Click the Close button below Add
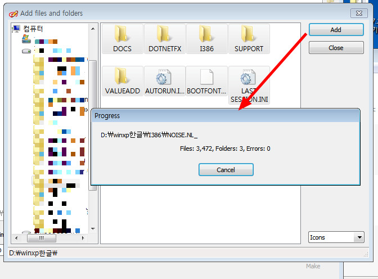378x279 pixels. [x=336, y=48]
